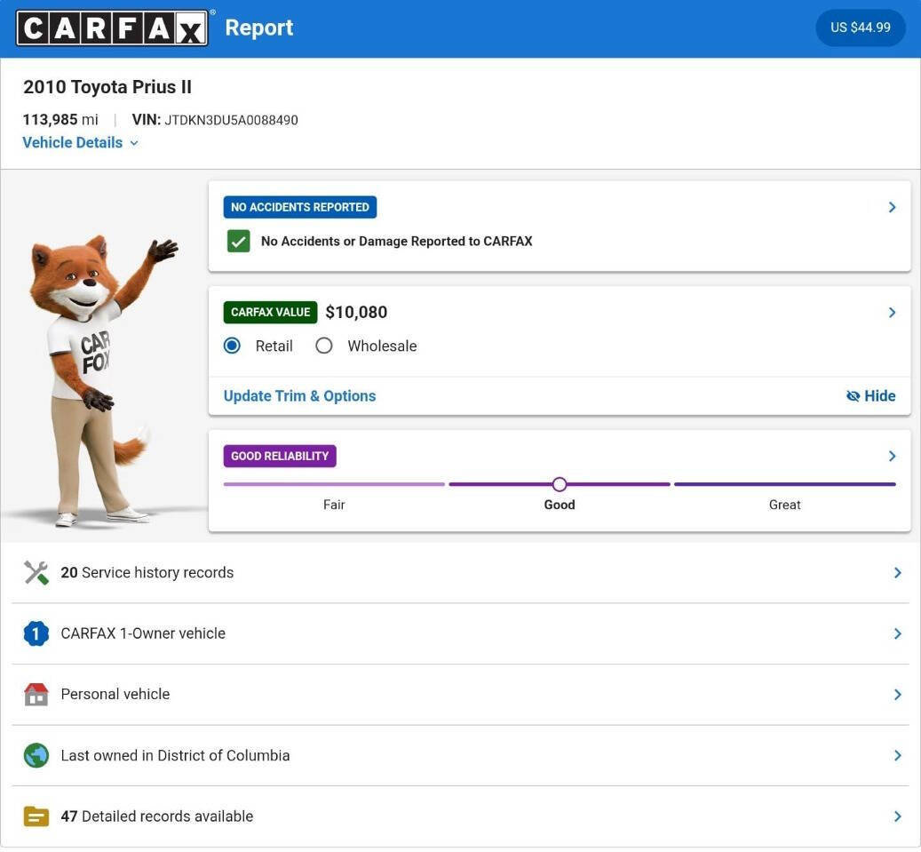Open the 20 Service history records row

click(460, 573)
